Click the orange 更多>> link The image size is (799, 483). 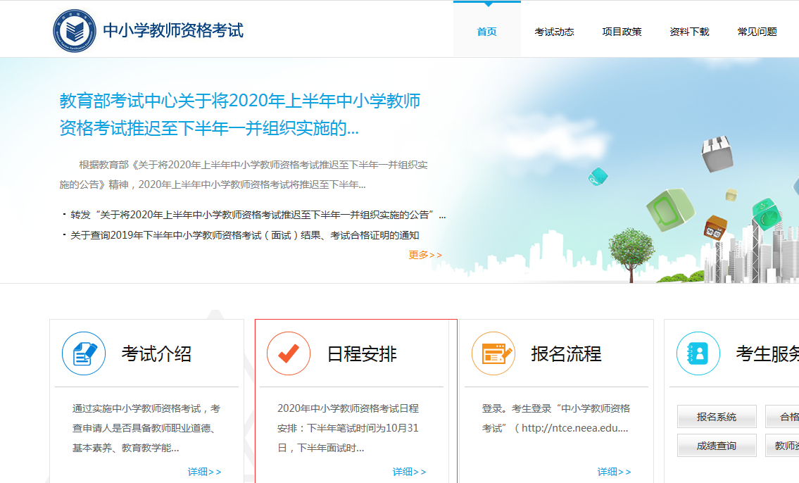point(425,255)
